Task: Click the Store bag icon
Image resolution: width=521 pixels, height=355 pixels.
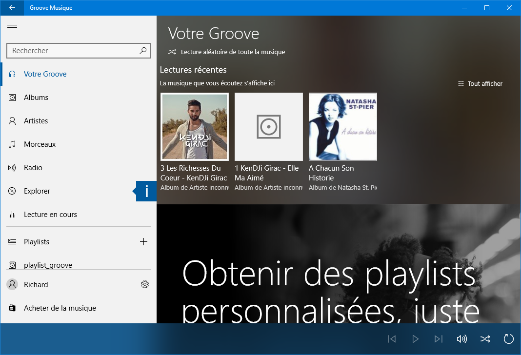Action: (12, 308)
